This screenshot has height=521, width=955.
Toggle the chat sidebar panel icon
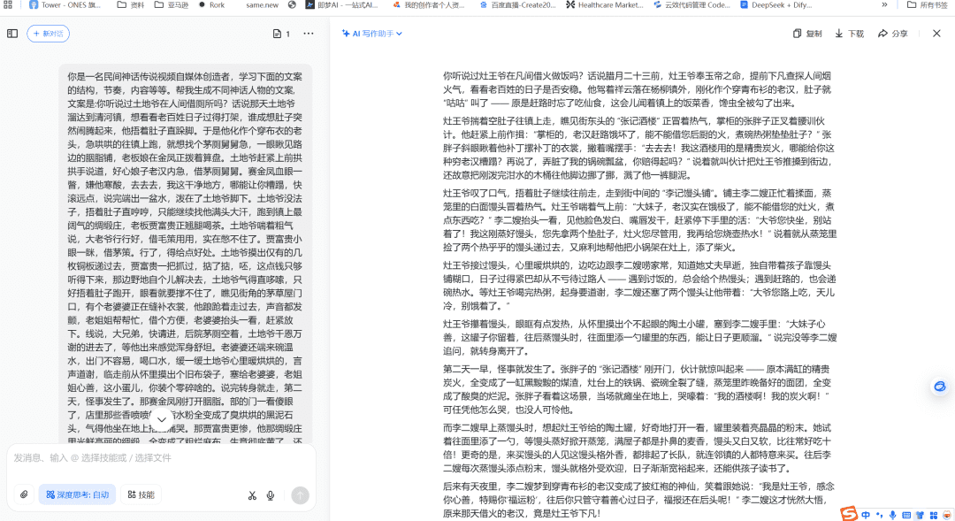click(12, 34)
